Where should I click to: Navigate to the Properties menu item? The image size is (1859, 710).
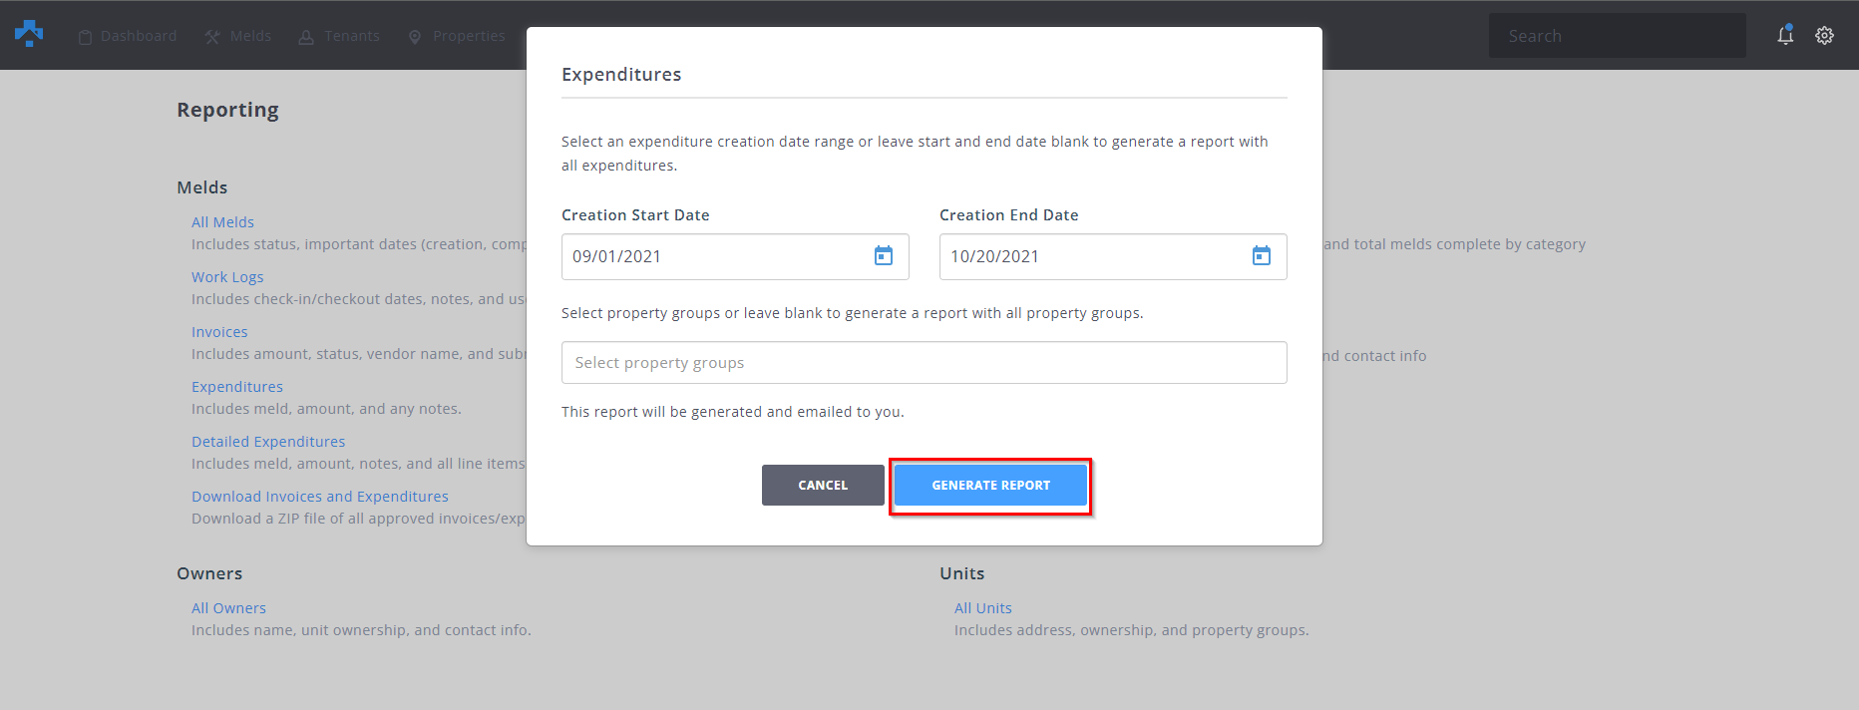pyautogui.click(x=457, y=36)
